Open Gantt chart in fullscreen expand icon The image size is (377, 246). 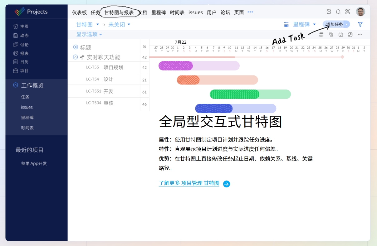coord(350,35)
